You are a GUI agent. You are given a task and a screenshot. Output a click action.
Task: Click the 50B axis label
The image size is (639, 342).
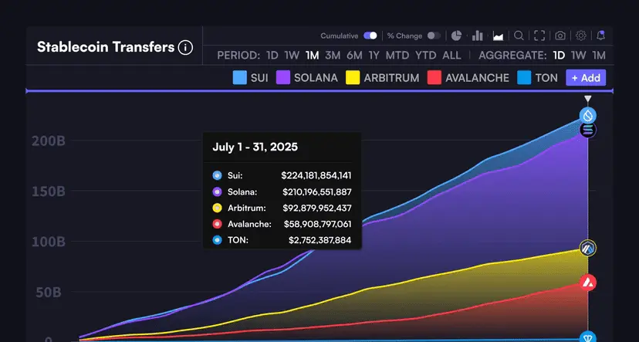point(49,293)
